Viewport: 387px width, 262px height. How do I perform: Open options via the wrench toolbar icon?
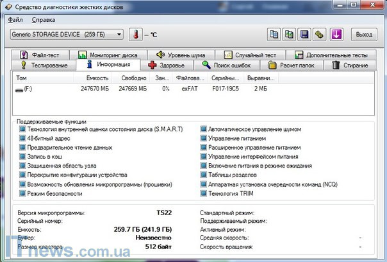(320, 34)
